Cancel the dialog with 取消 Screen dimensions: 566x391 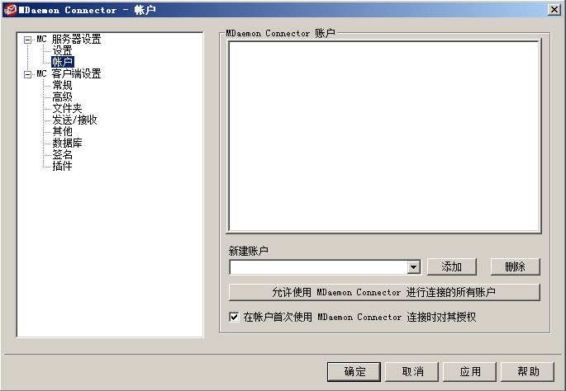point(411,371)
